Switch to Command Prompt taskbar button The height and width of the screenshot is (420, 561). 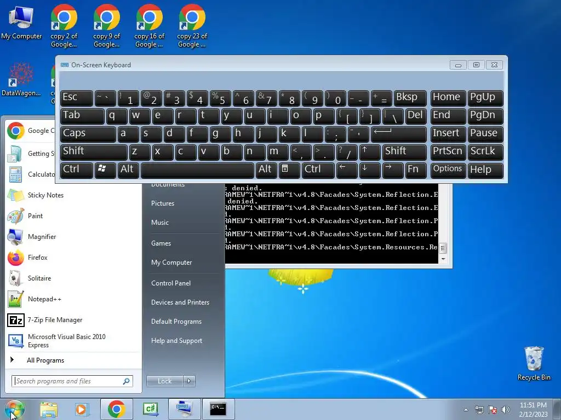(218, 409)
